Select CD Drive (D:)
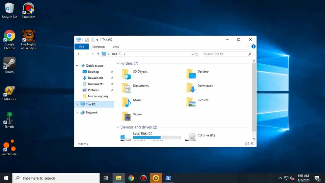The width and height of the screenshot is (325, 183). (201, 136)
